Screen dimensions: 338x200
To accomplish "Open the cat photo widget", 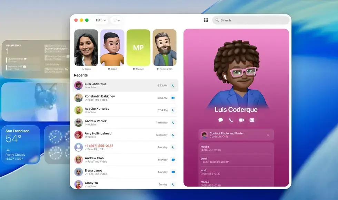I will [36, 102].
